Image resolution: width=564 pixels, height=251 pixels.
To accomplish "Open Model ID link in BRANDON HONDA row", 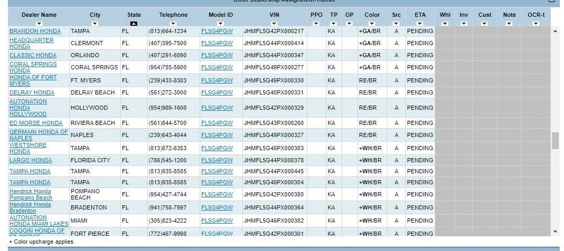I will tap(217, 31).
